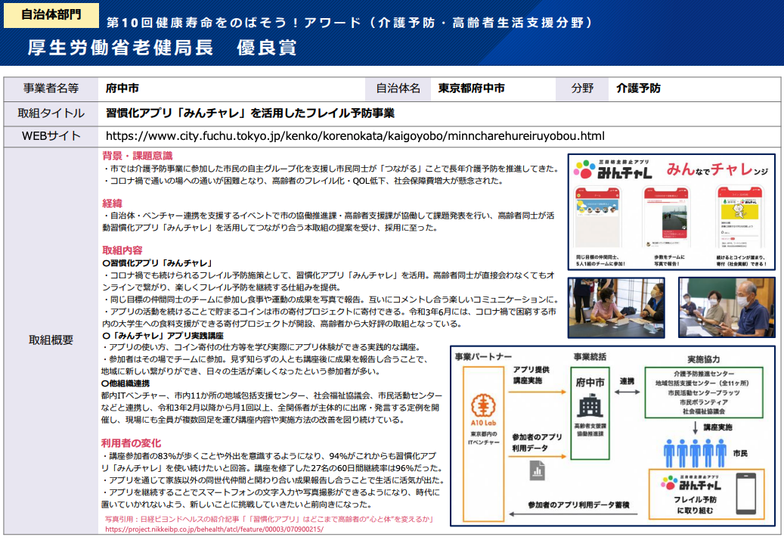Click the 事業統括 diagram label

tap(590, 357)
